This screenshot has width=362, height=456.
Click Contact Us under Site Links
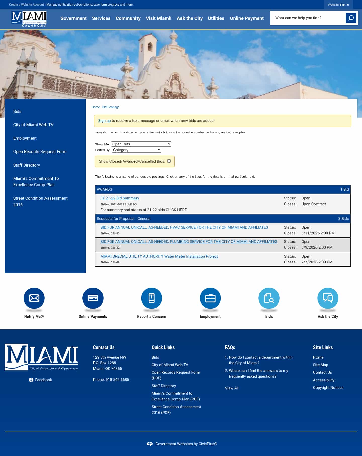pyautogui.click(x=322, y=372)
